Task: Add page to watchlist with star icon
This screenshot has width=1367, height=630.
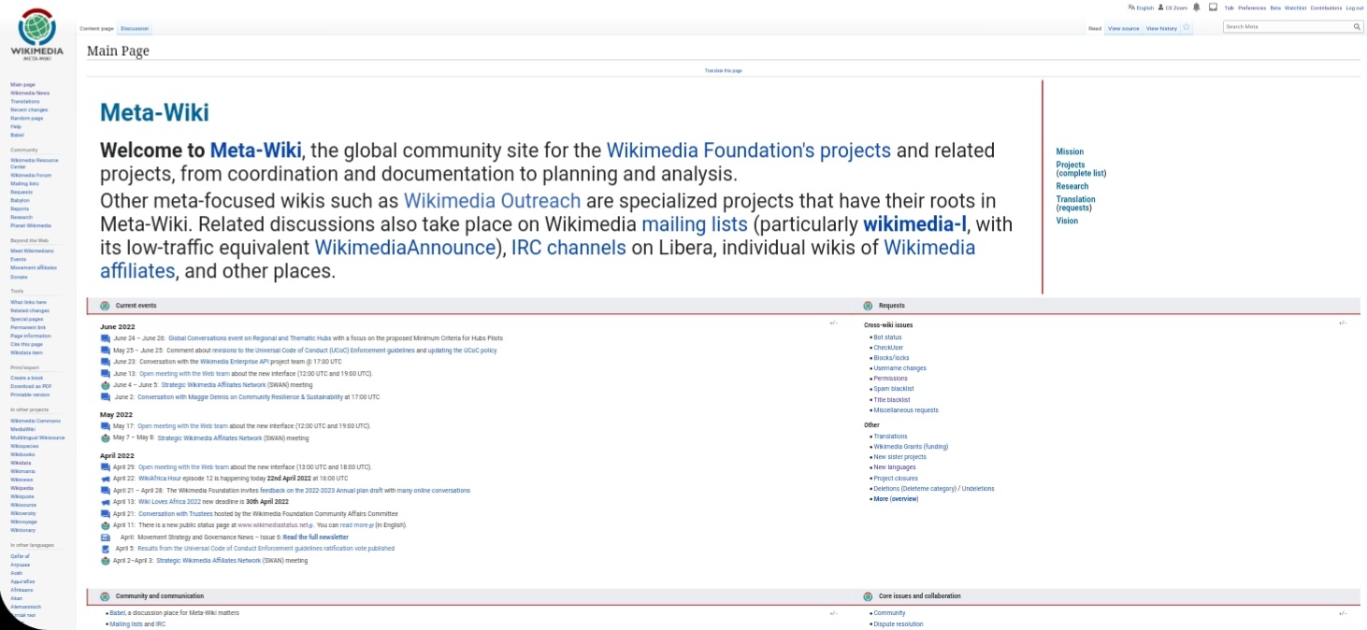Action: (1187, 28)
